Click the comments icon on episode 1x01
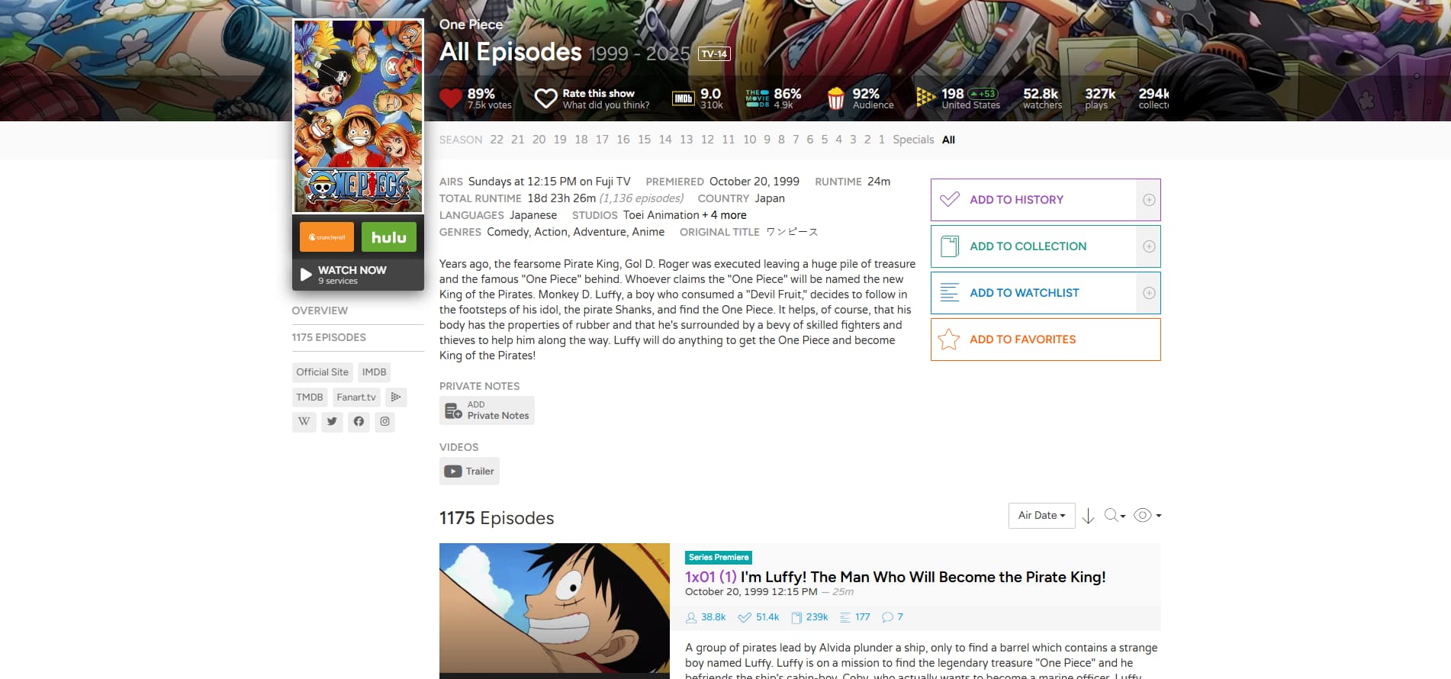Viewport: 1451px width, 679px height. point(887,617)
